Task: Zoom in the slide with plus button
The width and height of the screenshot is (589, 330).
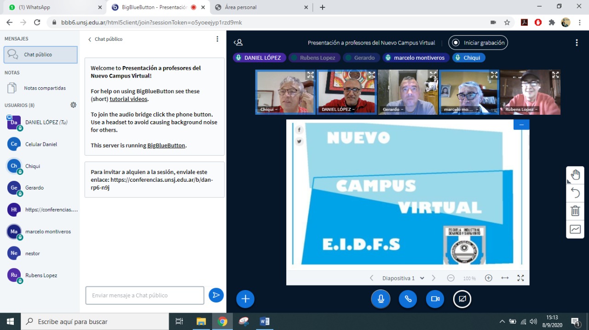Action: [489, 278]
